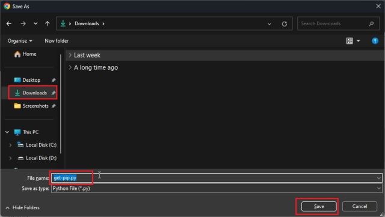Open the File name dropdown arrow

(378, 178)
